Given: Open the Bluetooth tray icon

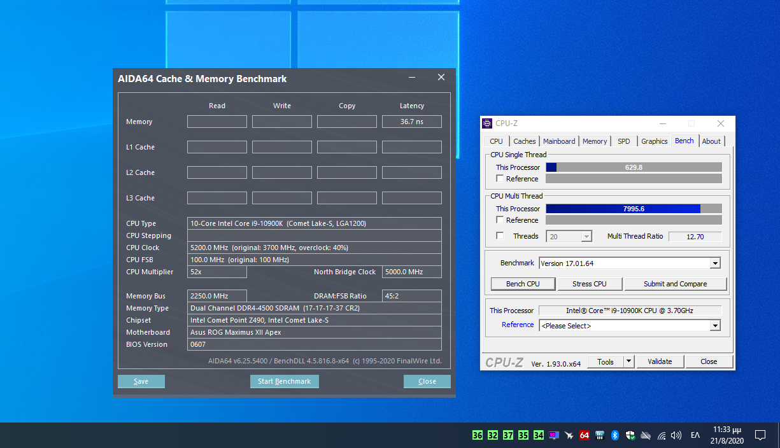Looking at the screenshot, I should (615, 435).
